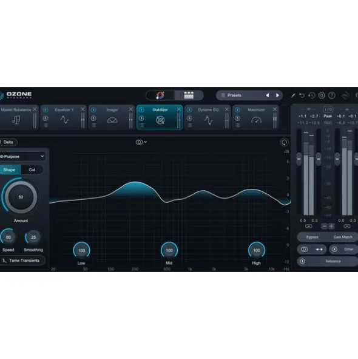Open the Imager preset list icon
Image resolution: width=358 pixels, height=359 pixels.
pos(94,125)
